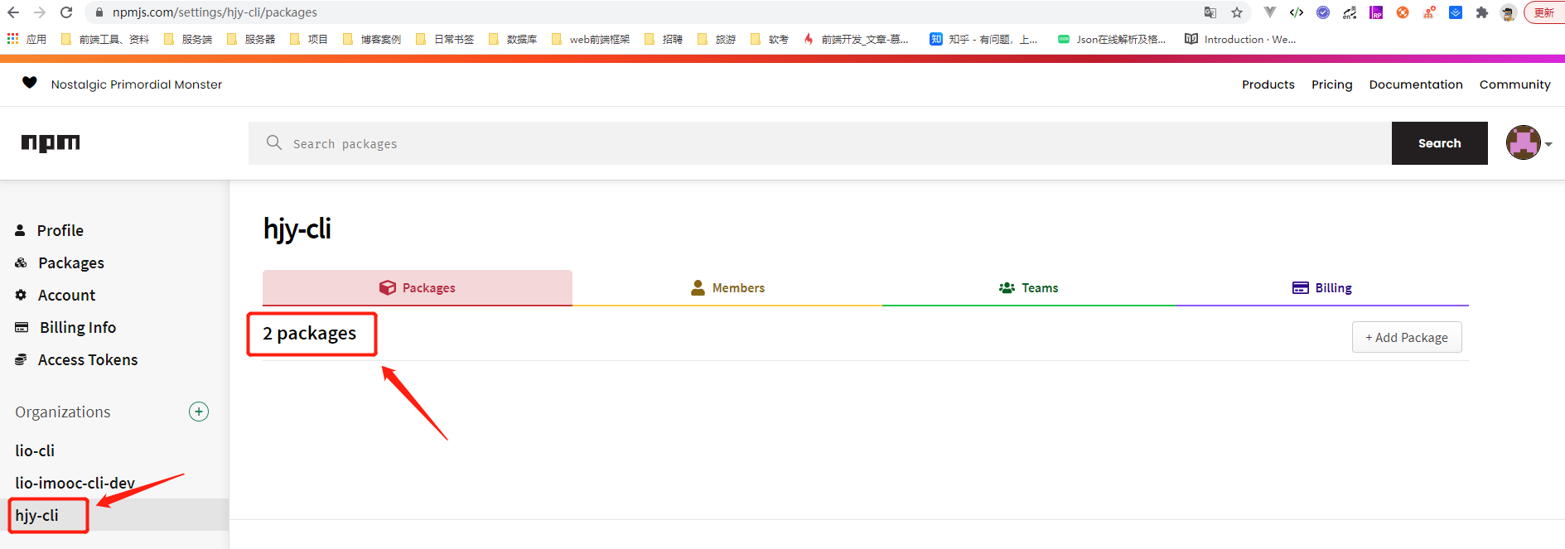Click the + Add Package button
1565x549 pixels.
[1407, 337]
